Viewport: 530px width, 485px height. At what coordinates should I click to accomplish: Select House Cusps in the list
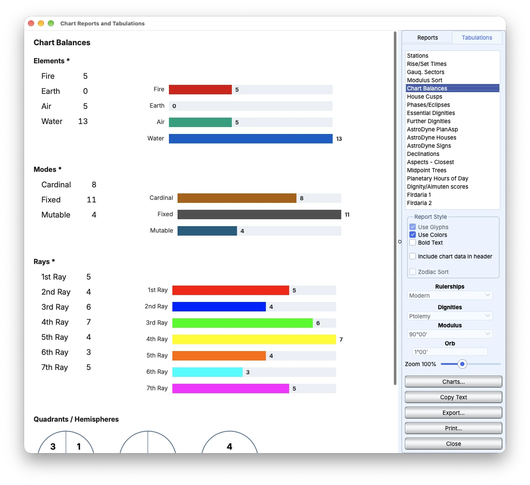coord(453,96)
